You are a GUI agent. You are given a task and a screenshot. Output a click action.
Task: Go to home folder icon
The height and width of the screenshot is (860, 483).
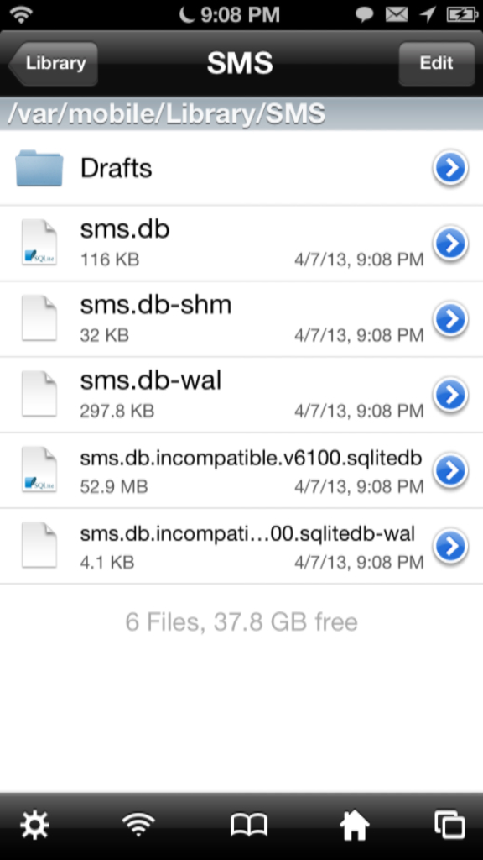pos(355,825)
